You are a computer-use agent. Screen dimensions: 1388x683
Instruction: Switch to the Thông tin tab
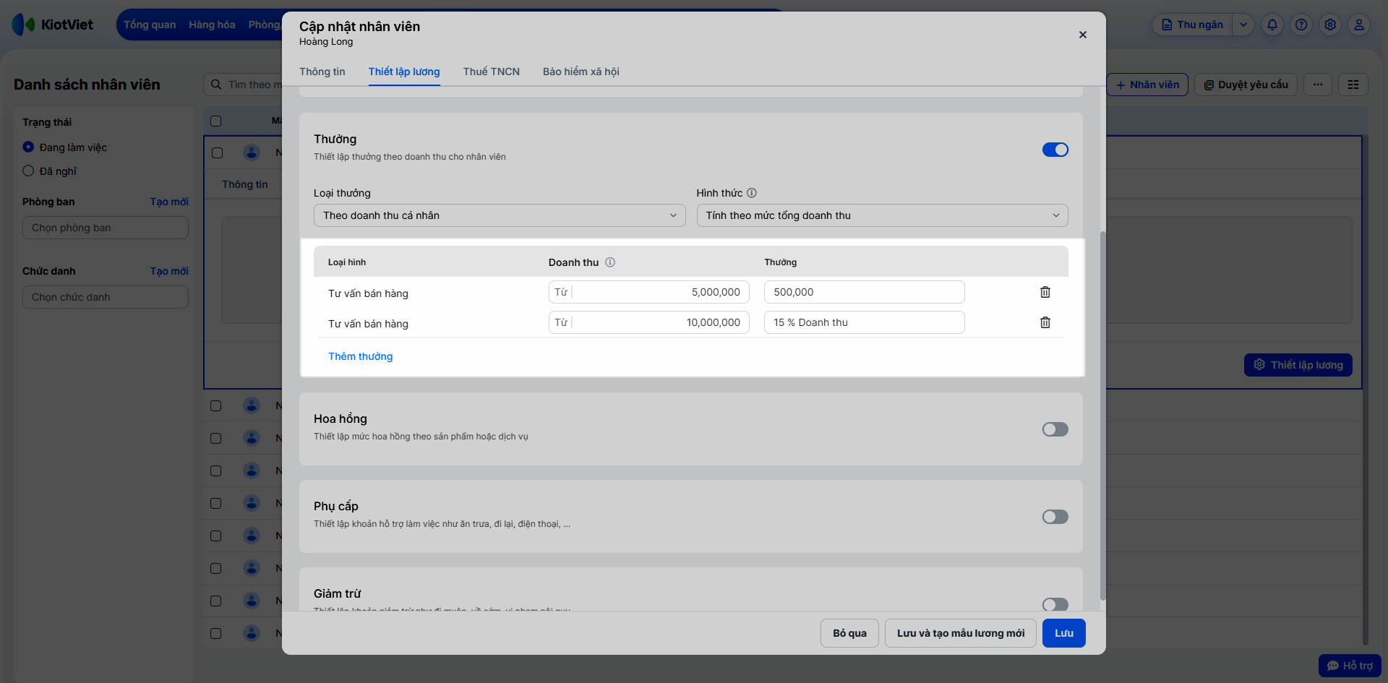[322, 72]
